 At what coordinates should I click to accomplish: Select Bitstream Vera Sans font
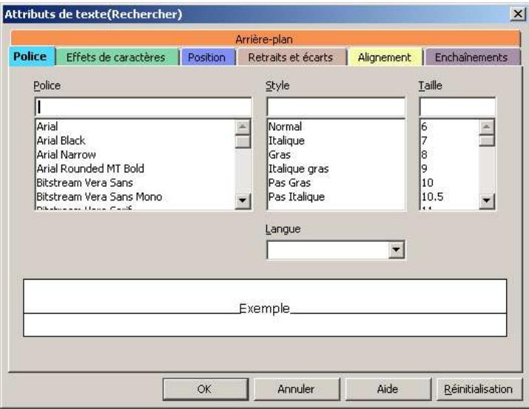[x=135, y=183]
